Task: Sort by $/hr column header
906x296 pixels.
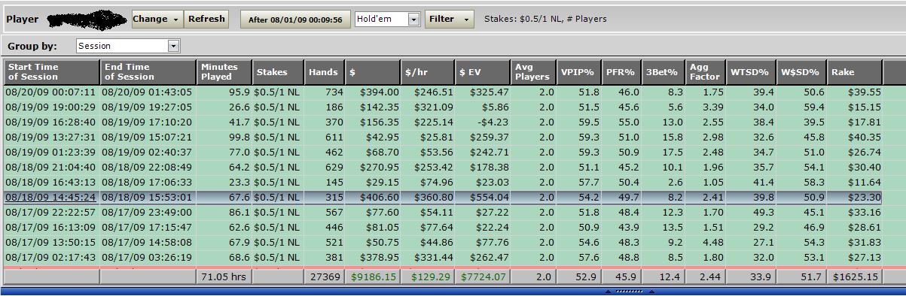Action: 427,72
